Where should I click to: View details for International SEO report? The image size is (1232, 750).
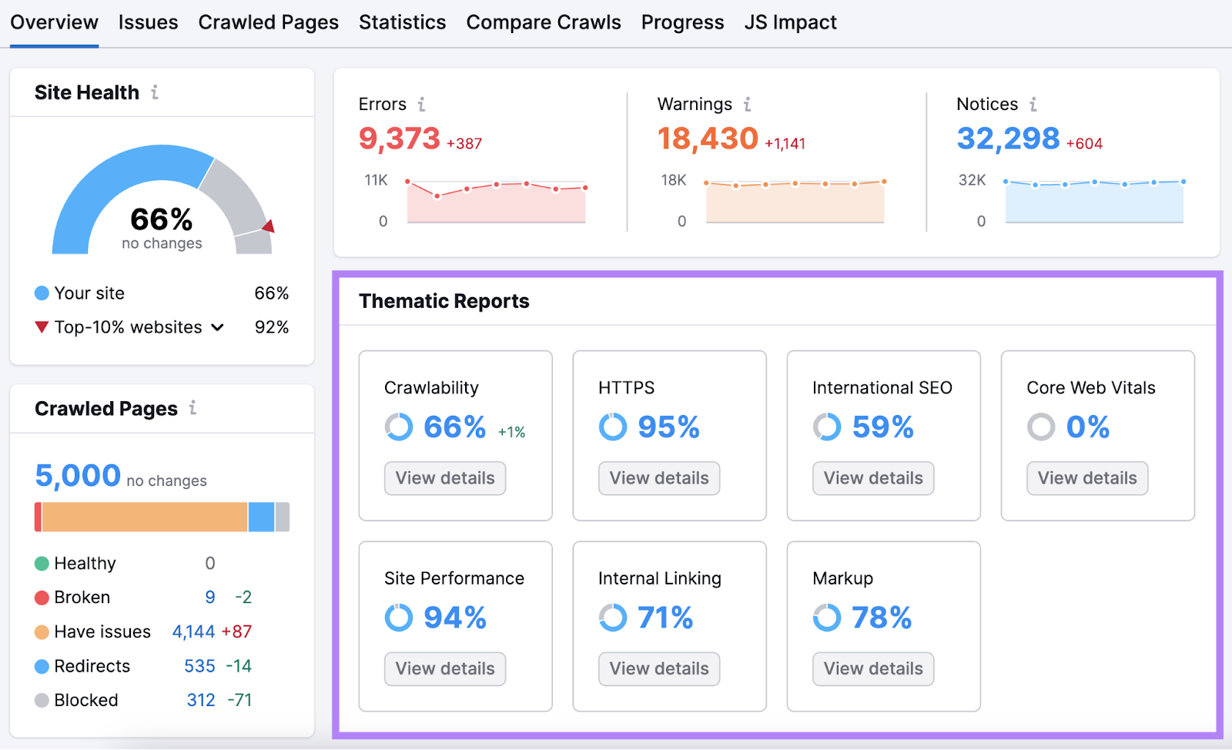[873, 478]
